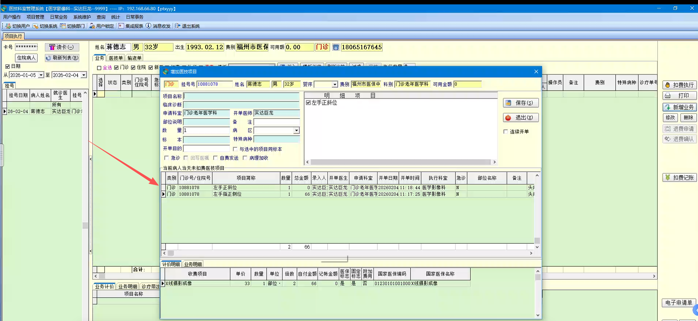Check the 与选中的项目同标本 checkbox
698x321 pixels.
[235, 149]
